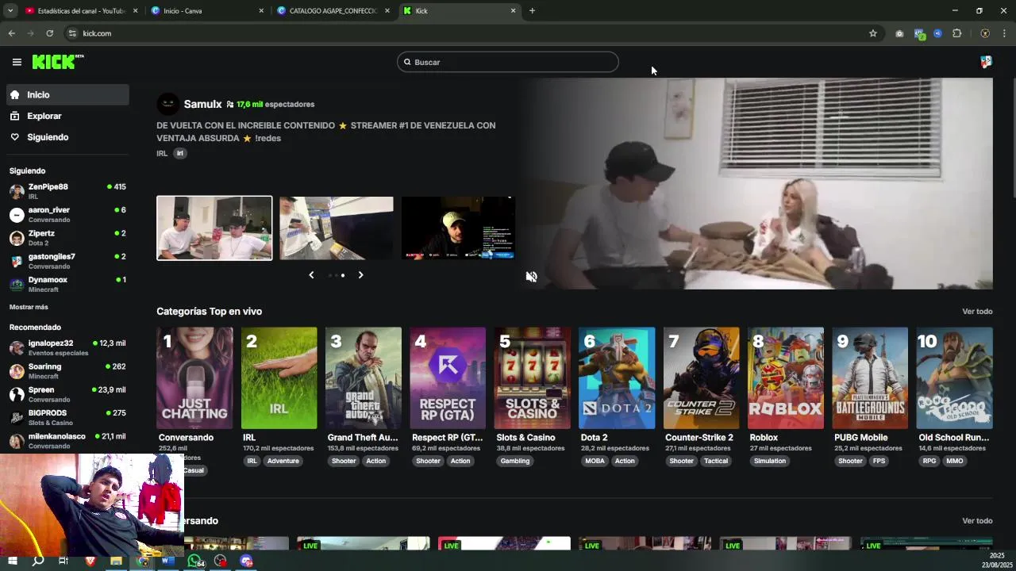Screen dimensions: 1016x571
Task: Select first featured stream thumbnail
Action: tap(214, 228)
